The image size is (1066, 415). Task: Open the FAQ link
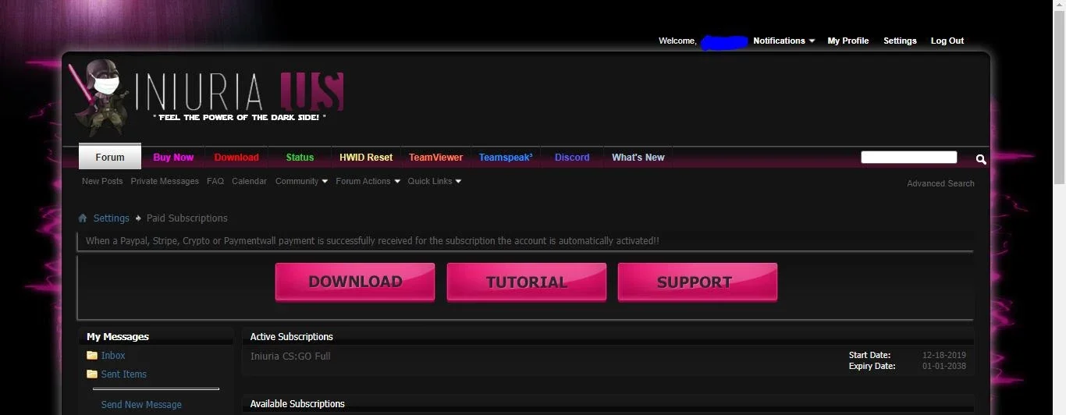click(215, 181)
